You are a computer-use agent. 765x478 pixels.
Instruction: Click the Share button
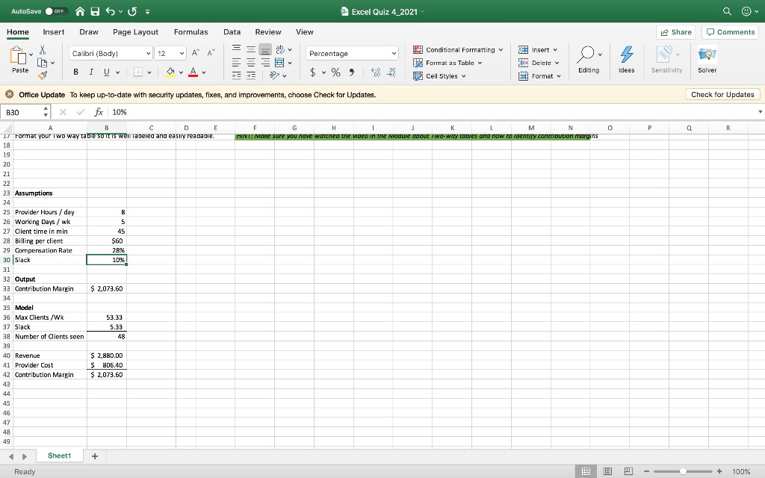[x=675, y=32]
